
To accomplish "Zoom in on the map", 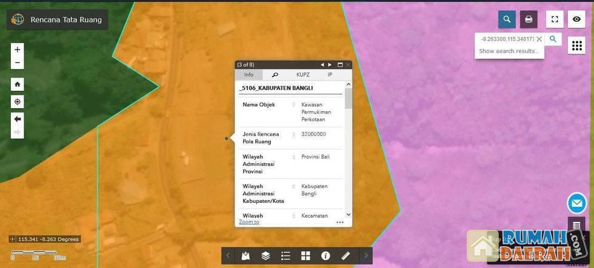I will 18,50.
